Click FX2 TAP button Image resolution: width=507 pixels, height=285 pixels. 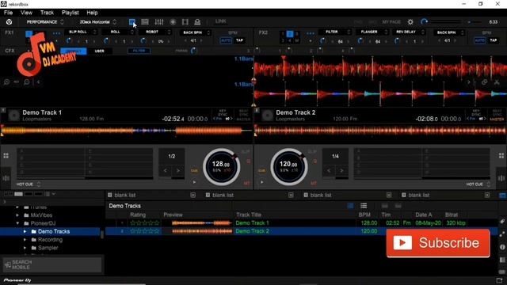[493, 40]
